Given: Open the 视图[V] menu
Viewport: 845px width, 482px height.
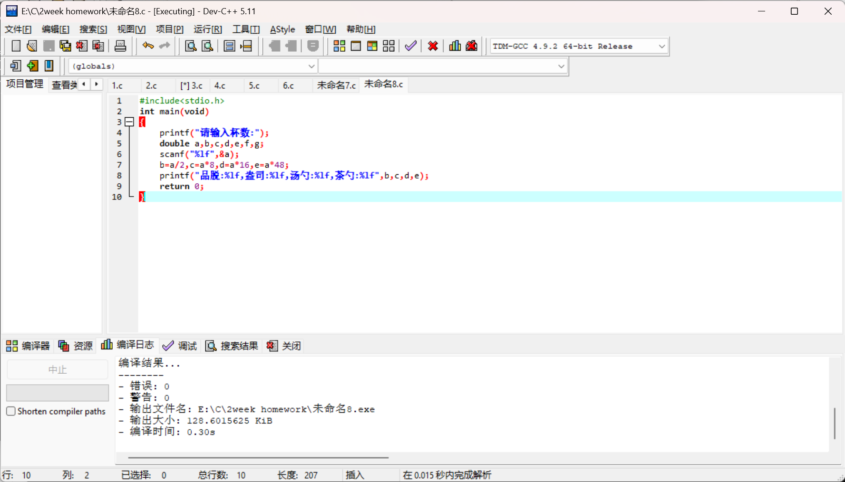Looking at the screenshot, I should point(131,29).
